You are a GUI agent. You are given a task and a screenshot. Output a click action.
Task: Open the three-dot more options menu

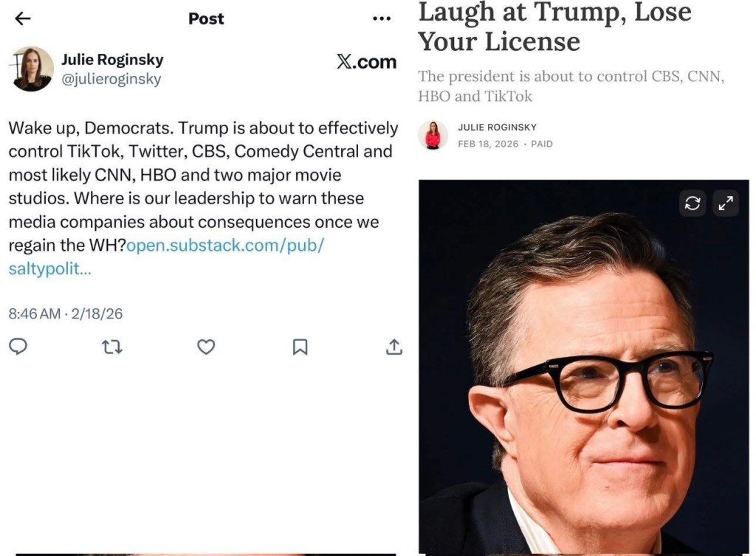coord(382,19)
